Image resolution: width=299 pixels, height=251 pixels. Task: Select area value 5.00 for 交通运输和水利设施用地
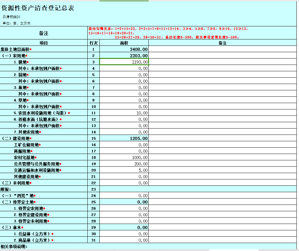[124, 170]
